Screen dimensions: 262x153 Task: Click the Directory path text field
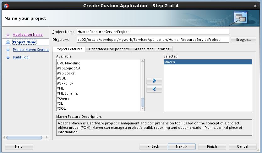tap(153, 40)
